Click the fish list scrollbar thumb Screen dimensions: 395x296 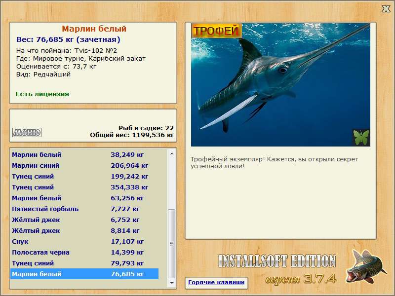(172, 243)
